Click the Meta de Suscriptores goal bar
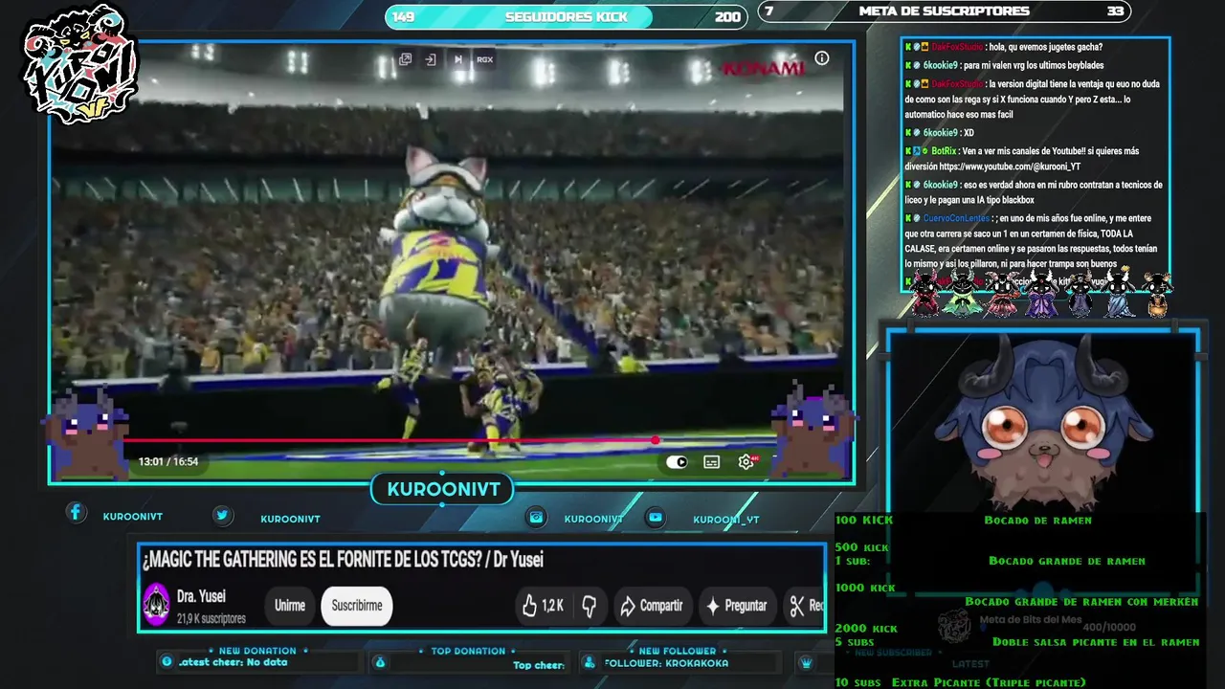This screenshot has width=1225, height=689. [945, 11]
